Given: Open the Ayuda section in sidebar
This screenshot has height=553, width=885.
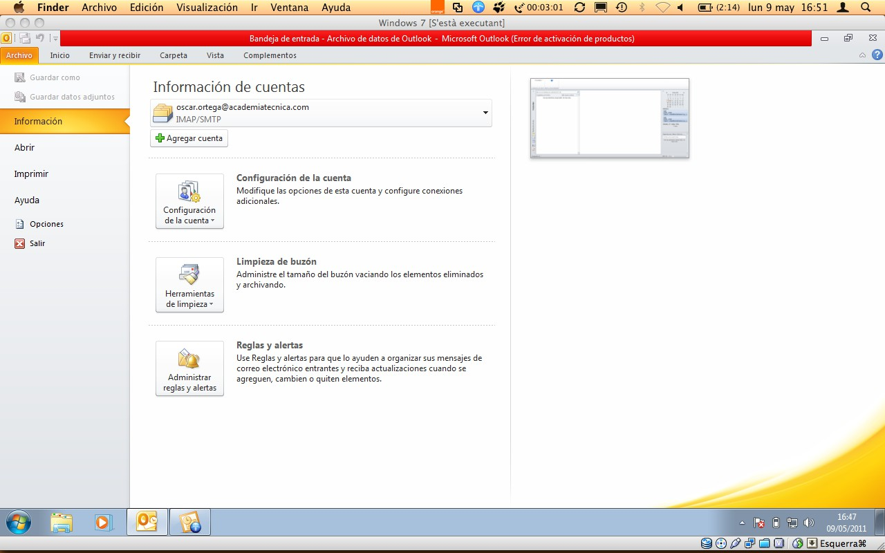Looking at the screenshot, I should [x=27, y=200].
